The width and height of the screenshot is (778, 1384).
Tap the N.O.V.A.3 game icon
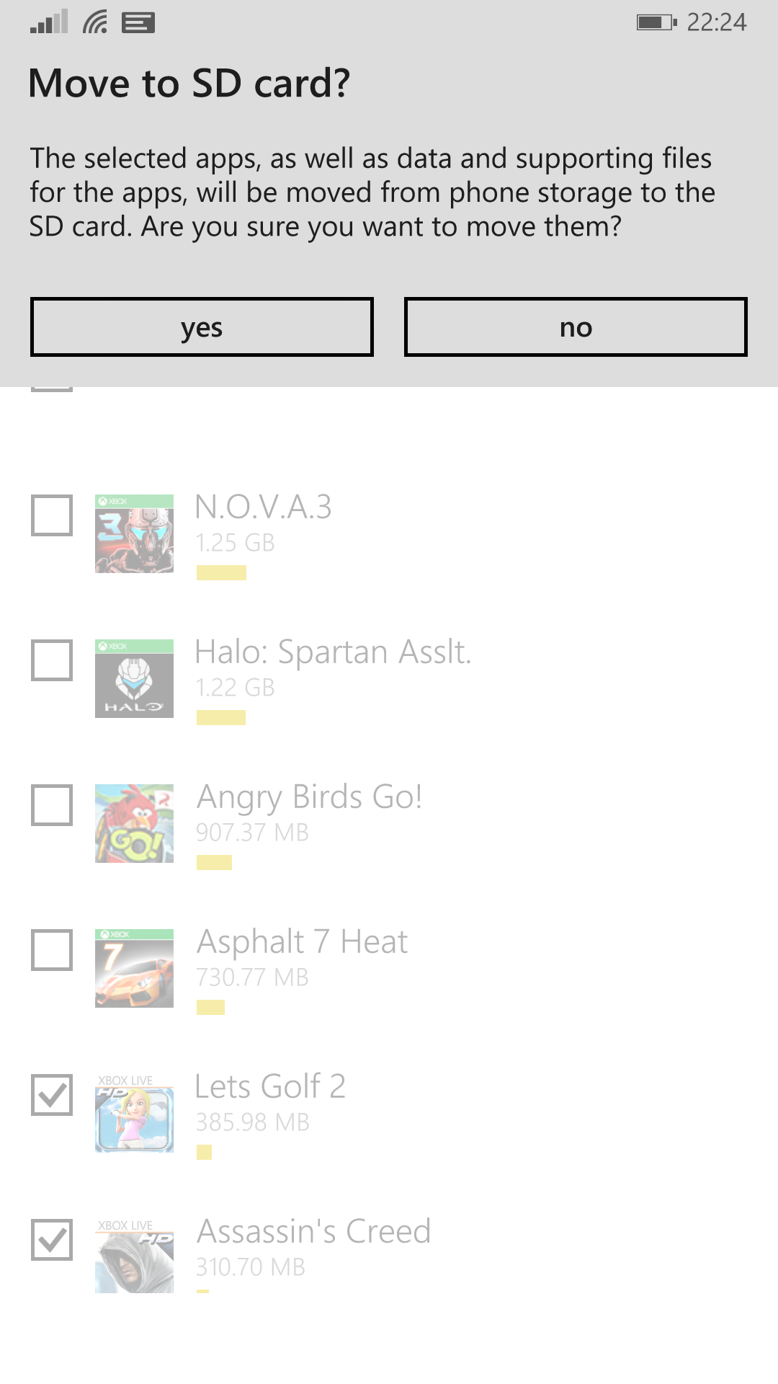(134, 533)
